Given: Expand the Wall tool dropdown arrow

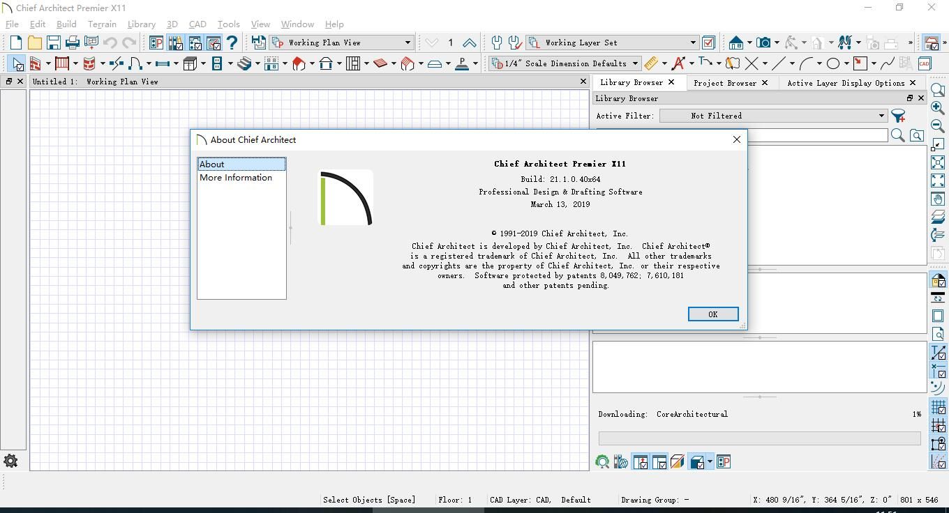Looking at the screenshot, I should pyautogui.click(x=48, y=63).
